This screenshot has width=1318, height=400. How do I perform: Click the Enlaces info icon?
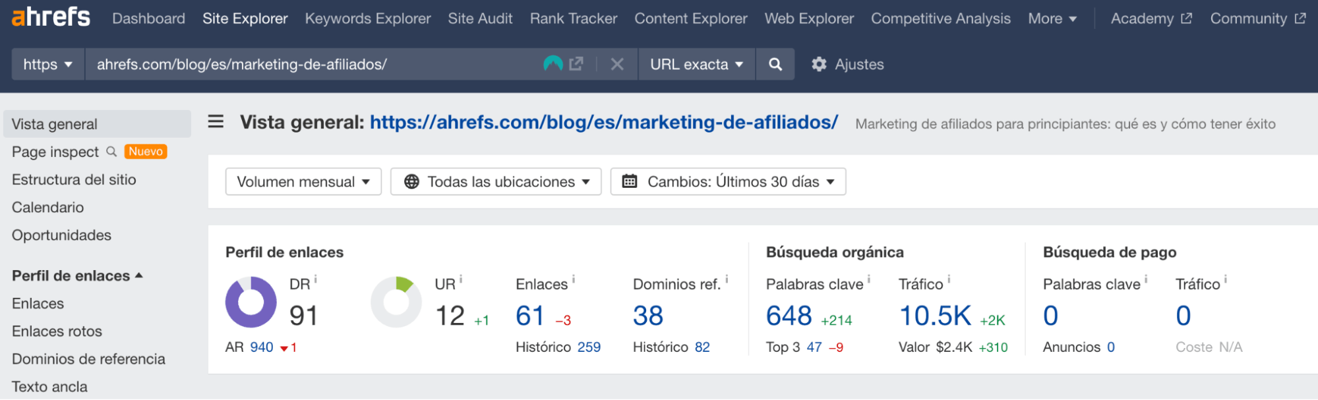coord(574,279)
